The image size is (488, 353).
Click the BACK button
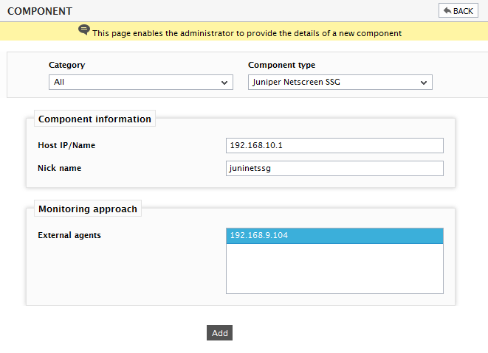[458, 10]
